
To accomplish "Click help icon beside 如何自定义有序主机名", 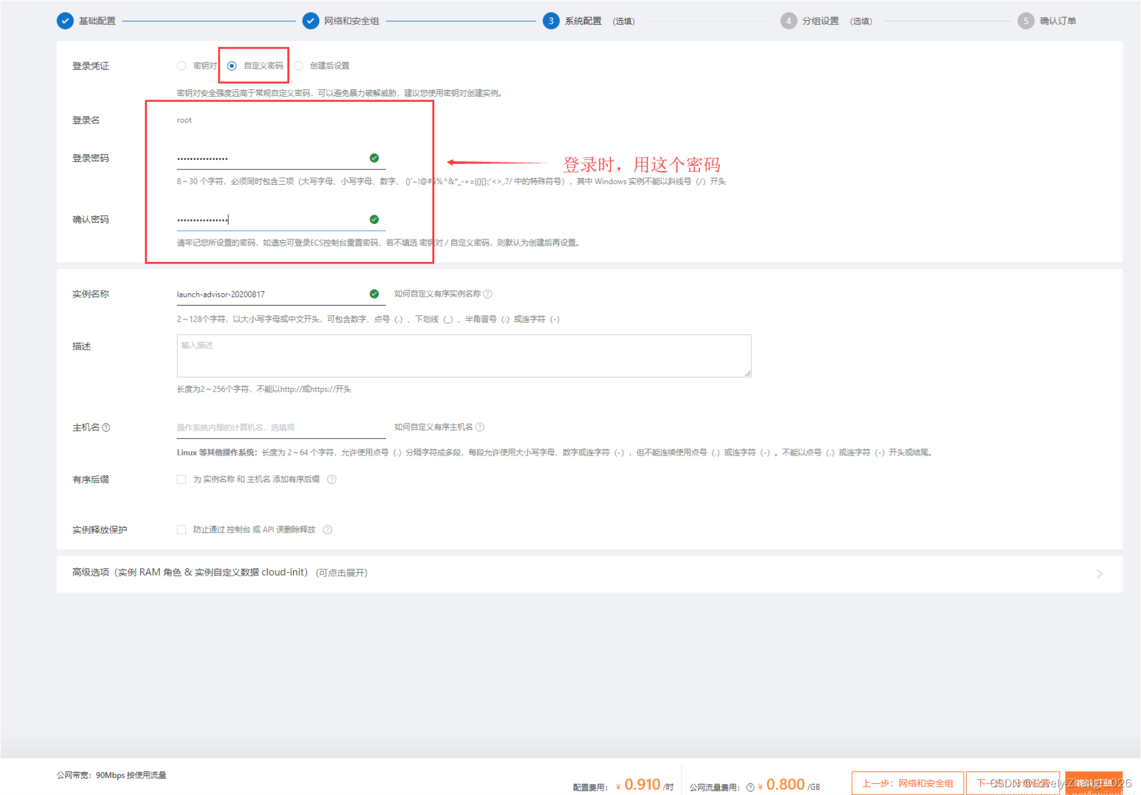I will pyautogui.click(x=480, y=427).
